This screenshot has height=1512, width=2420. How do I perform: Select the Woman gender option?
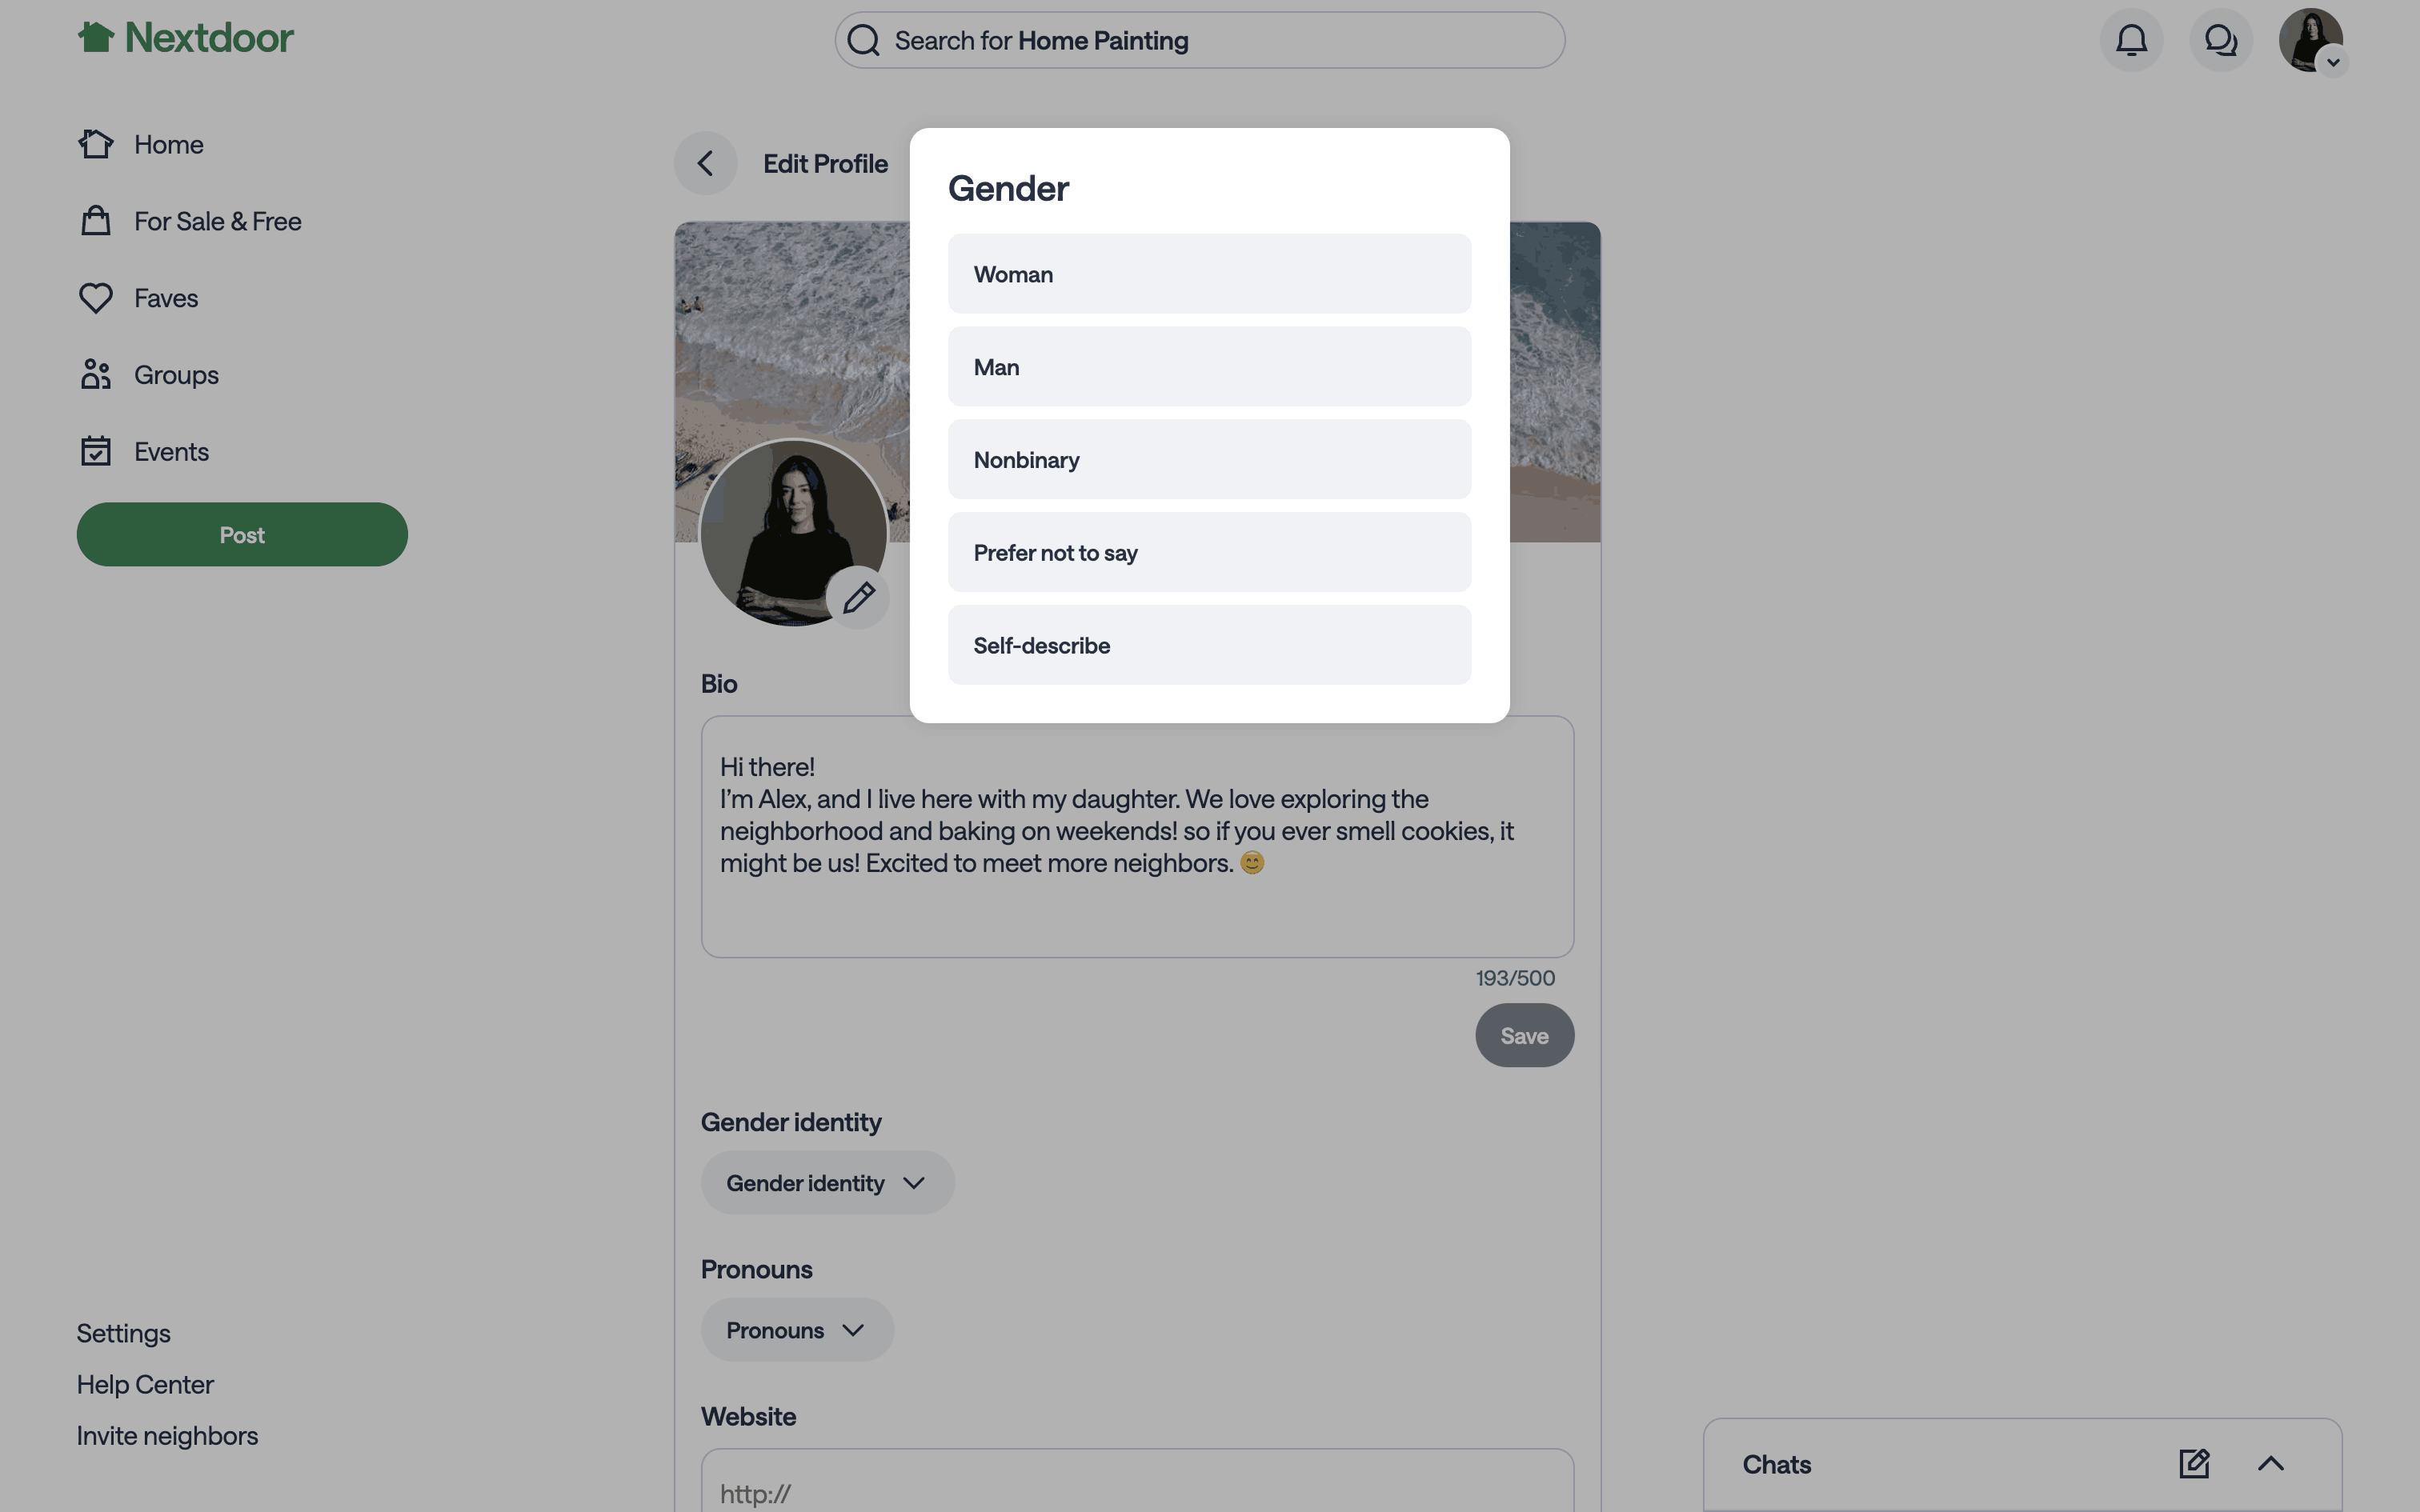(x=1209, y=274)
